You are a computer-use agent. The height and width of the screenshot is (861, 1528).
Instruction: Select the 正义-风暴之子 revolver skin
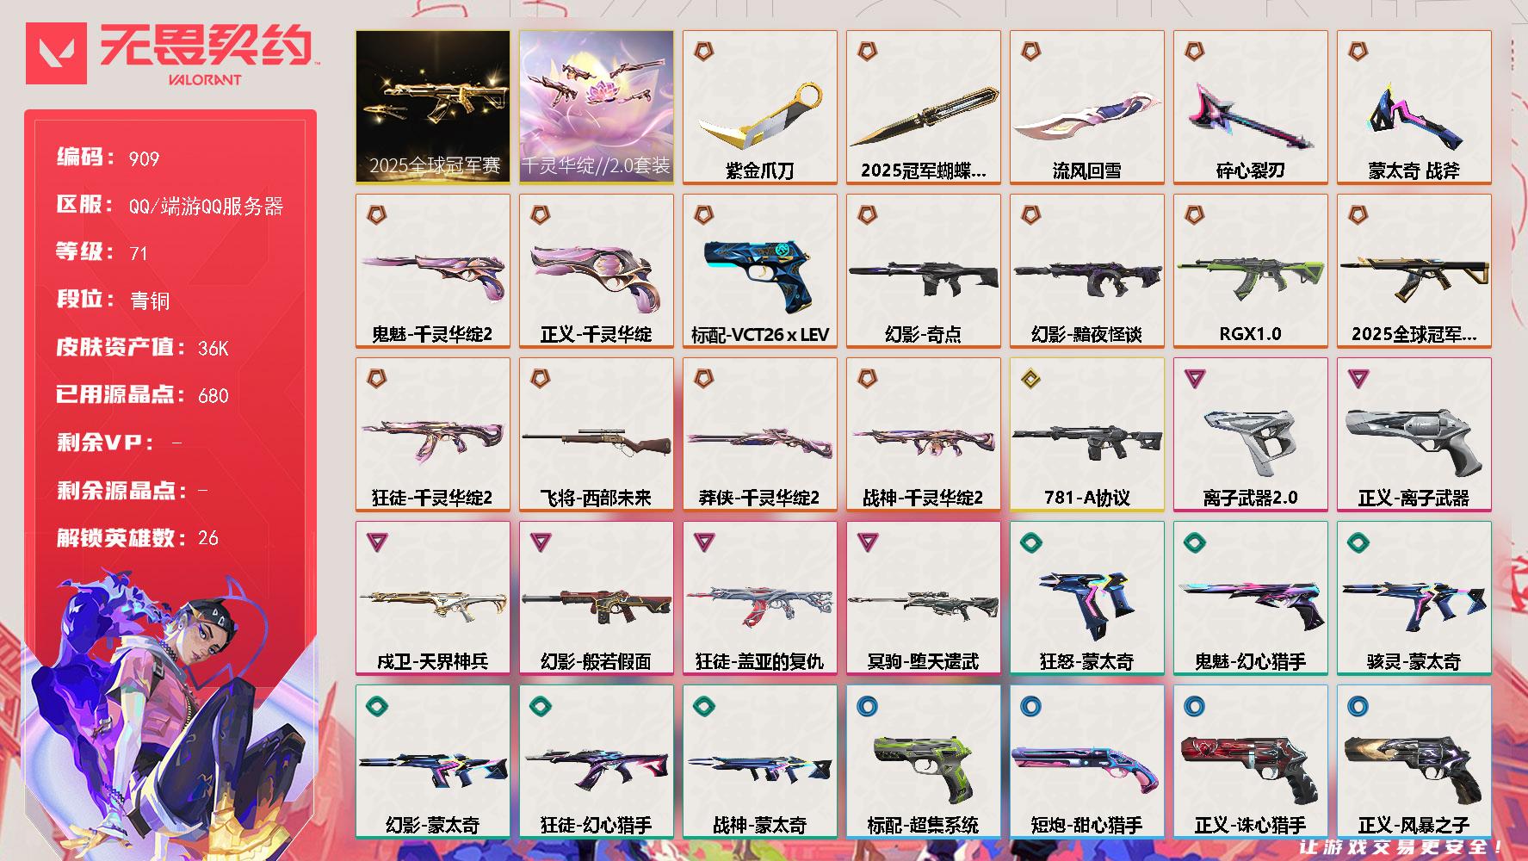(x=1414, y=762)
